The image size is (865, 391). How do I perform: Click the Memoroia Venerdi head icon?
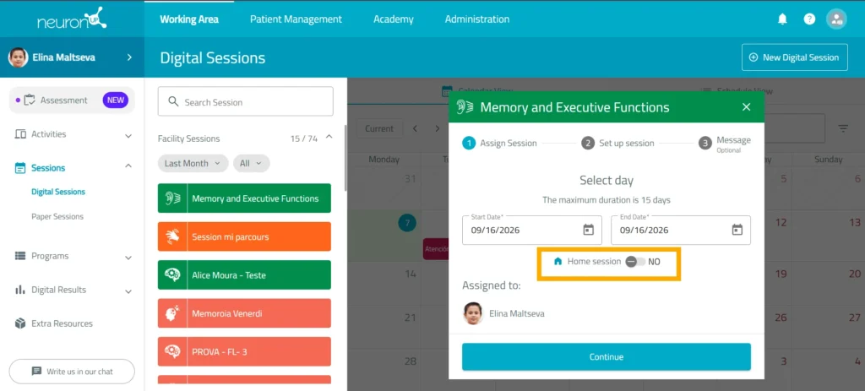click(x=172, y=313)
